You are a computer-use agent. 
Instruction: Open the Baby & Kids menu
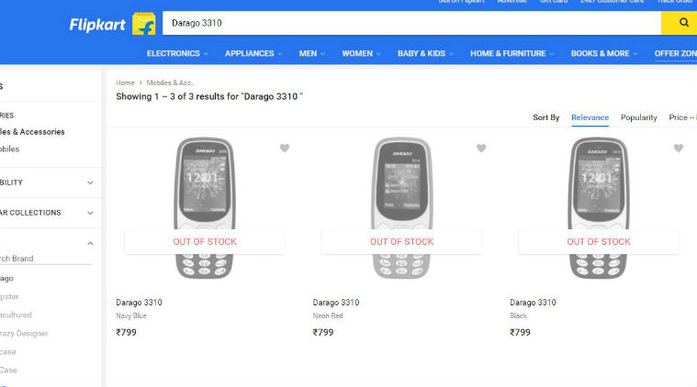425,53
